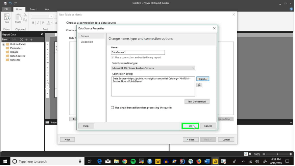Open Power BI Desktop from taskbar
The height and width of the screenshot is (166, 295).
click(x=158, y=162)
